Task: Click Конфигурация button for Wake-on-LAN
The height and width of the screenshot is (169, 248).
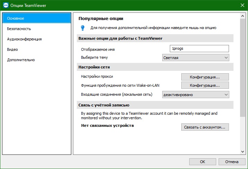Action: pos(205,85)
